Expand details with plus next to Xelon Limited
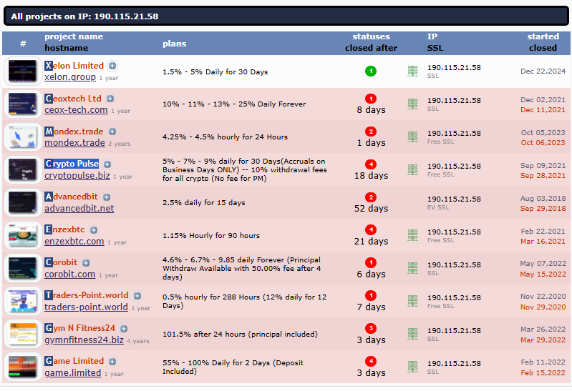Viewport: 572px width, 391px height. (113, 66)
